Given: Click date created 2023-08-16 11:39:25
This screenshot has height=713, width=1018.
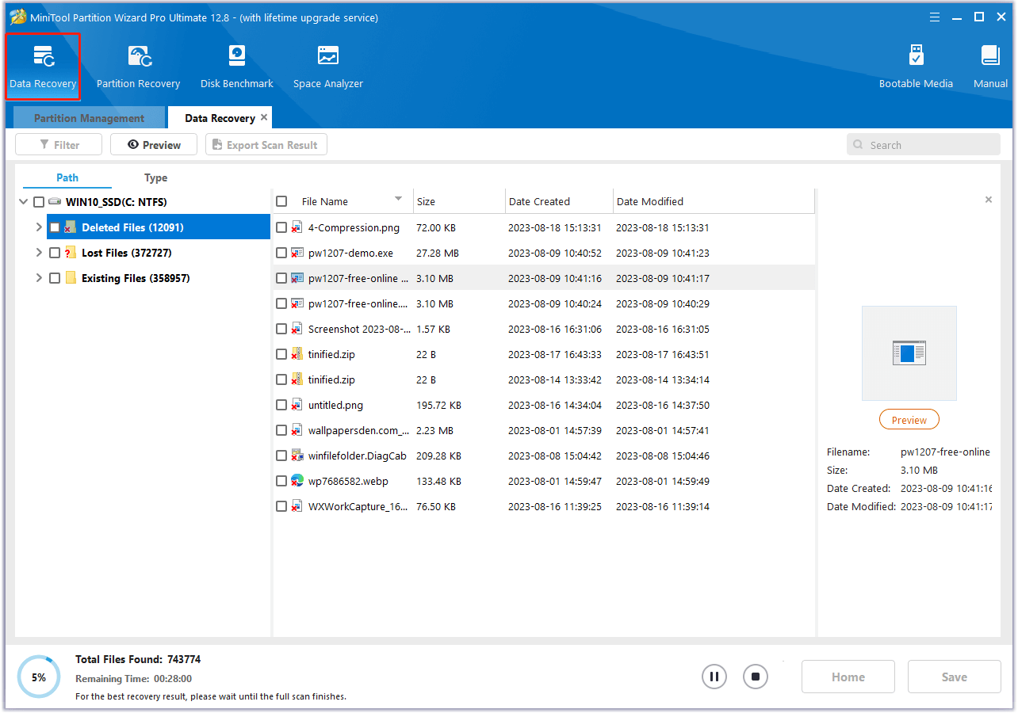Looking at the screenshot, I should pyautogui.click(x=555, y=506).
